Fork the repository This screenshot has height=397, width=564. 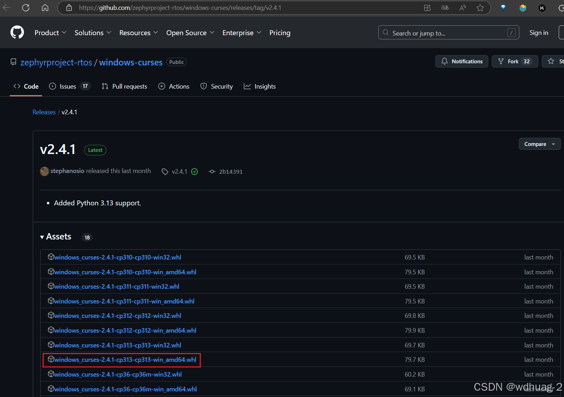tap(515, 61)
